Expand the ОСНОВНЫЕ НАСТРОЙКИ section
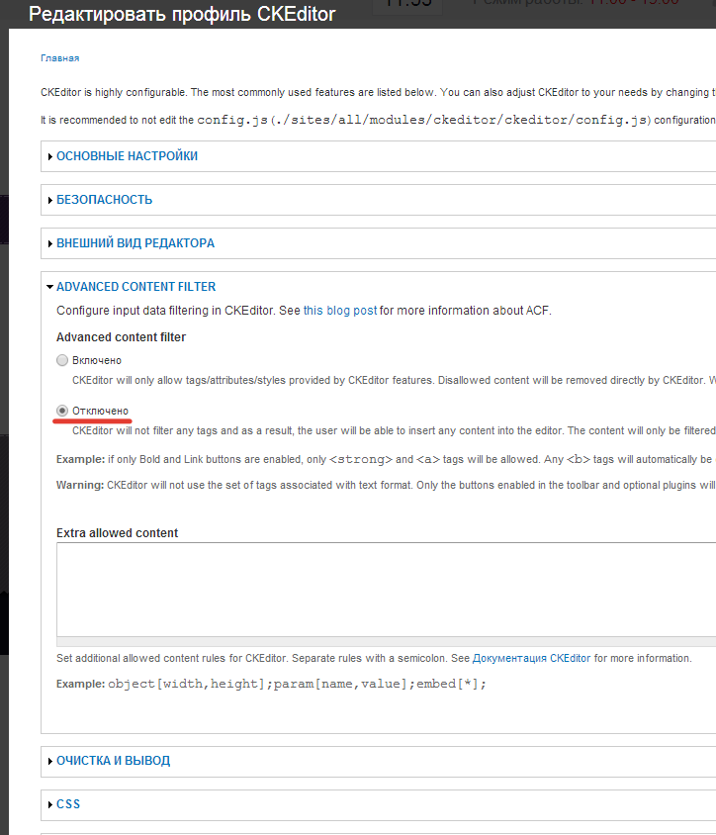 click(x=127, y=156)
